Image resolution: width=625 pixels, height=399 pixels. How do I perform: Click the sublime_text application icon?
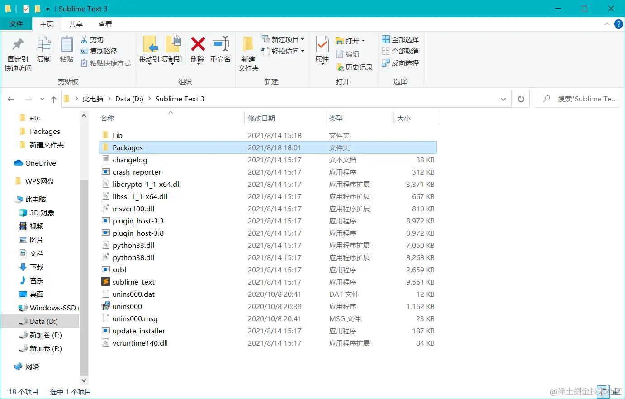tap(106, 282)
